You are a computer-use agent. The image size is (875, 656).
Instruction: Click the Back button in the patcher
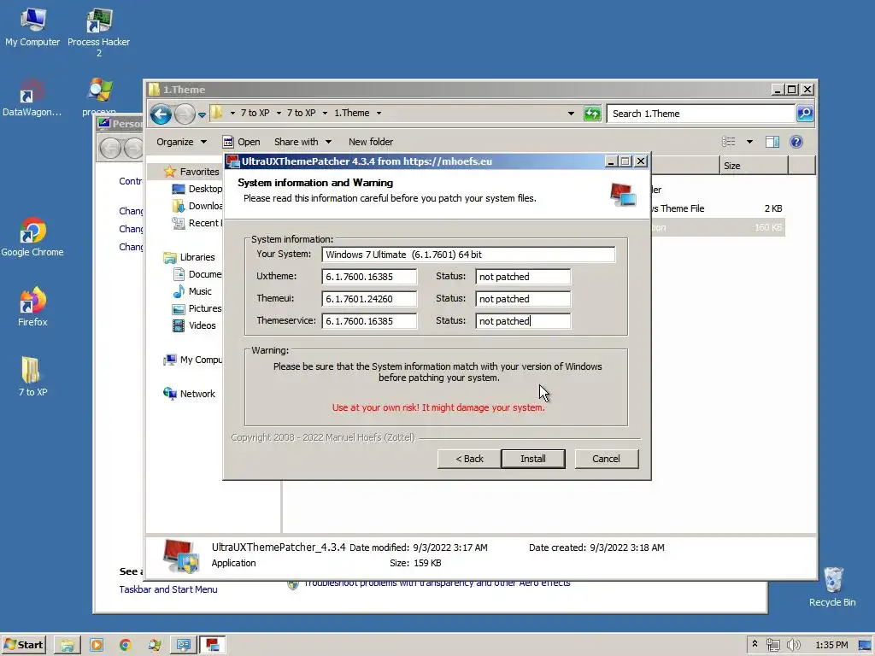(469, 459)
